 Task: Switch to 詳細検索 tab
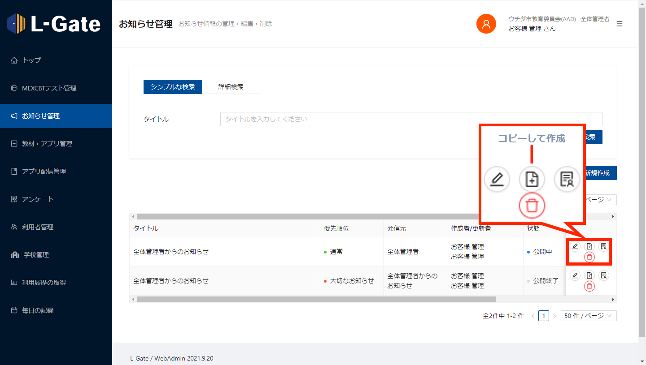tap(231, 87)
